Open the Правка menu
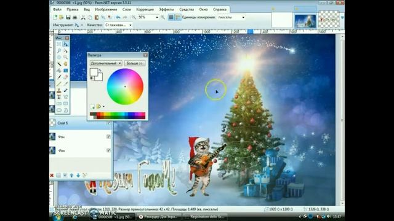The width and height of the screenshot is (394, 221). pyautogui.click(x=73, y=9)
